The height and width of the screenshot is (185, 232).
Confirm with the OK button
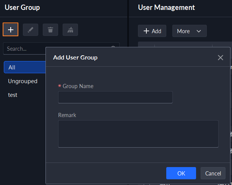(x=181, y=173)
